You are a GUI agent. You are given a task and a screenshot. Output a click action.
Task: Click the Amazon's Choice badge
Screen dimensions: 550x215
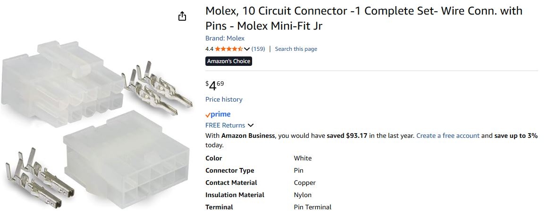[x=228, y=61]
